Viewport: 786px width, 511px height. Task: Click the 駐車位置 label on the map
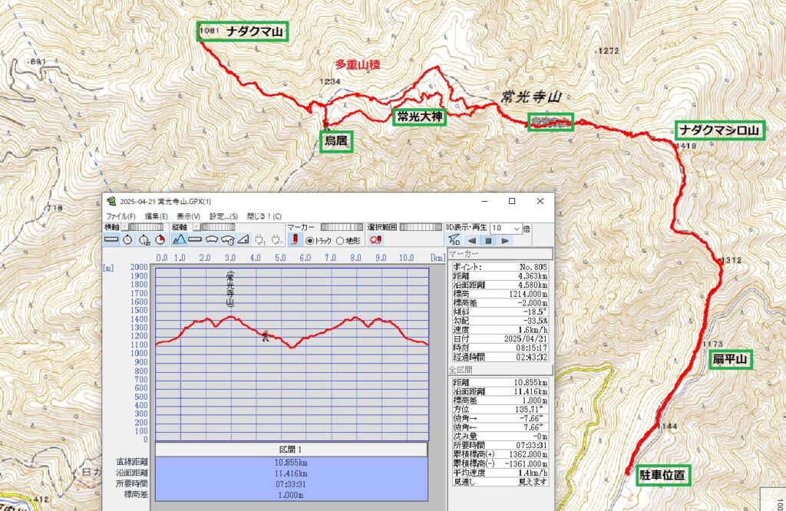(x=662, y=474)
